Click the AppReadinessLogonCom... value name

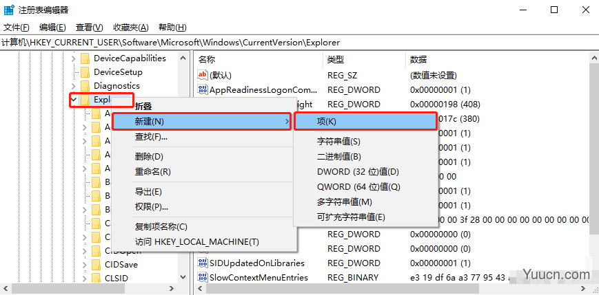pos(263,90)
